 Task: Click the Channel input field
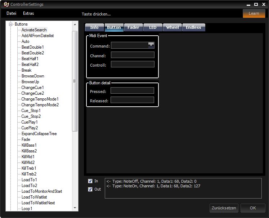pos(133,55)
